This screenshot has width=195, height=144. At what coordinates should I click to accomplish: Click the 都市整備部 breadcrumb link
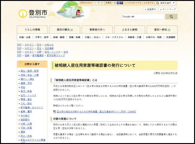point(38,55)
